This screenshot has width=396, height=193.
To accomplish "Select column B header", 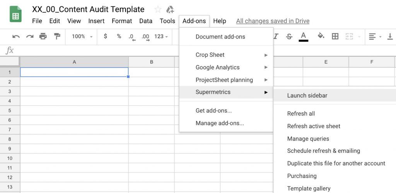I will [152, 62].
